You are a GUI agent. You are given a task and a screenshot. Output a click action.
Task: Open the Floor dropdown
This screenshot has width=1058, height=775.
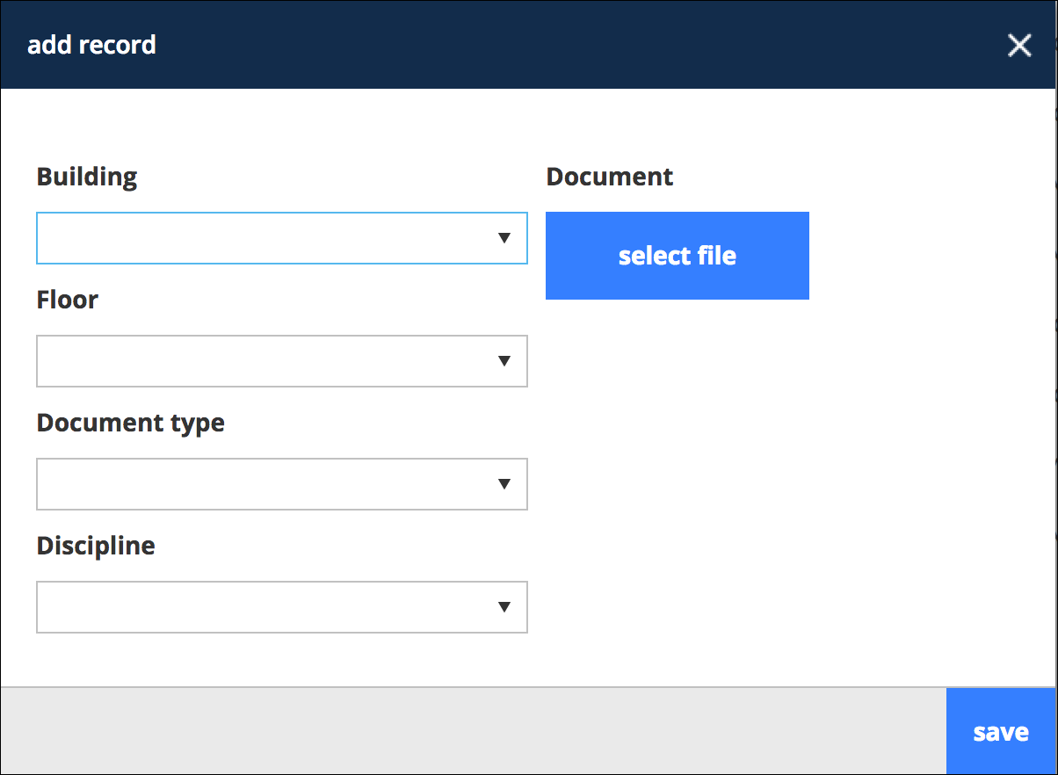point(282,361)
